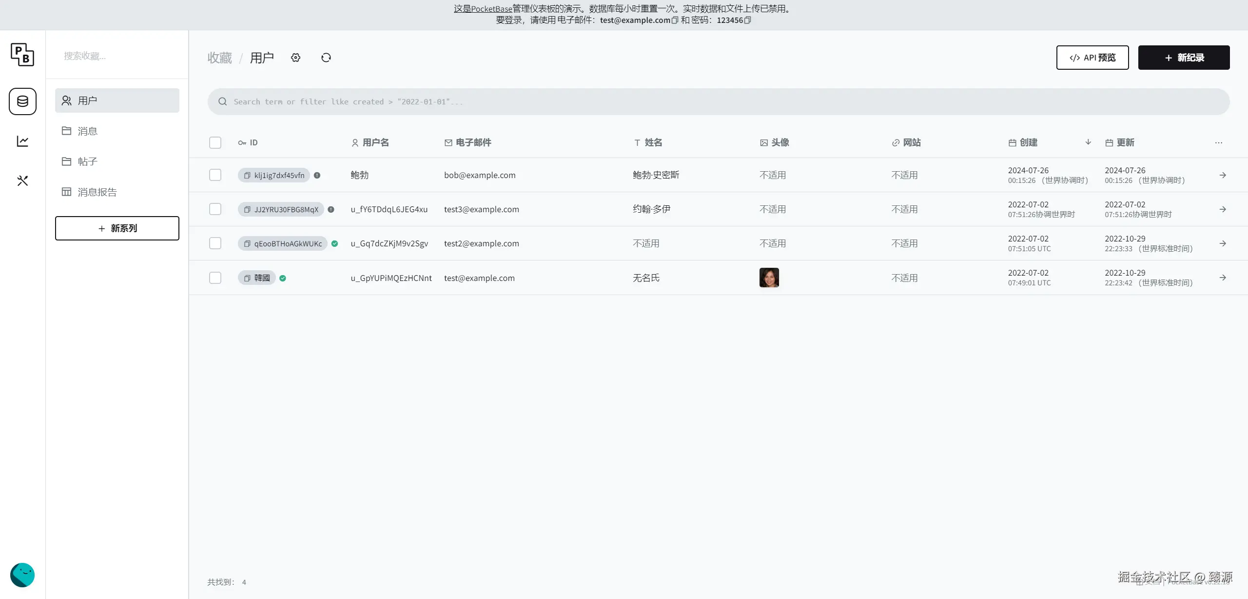
Task: Sort by the 创建 column arrow
Action: pos(1088,142)
